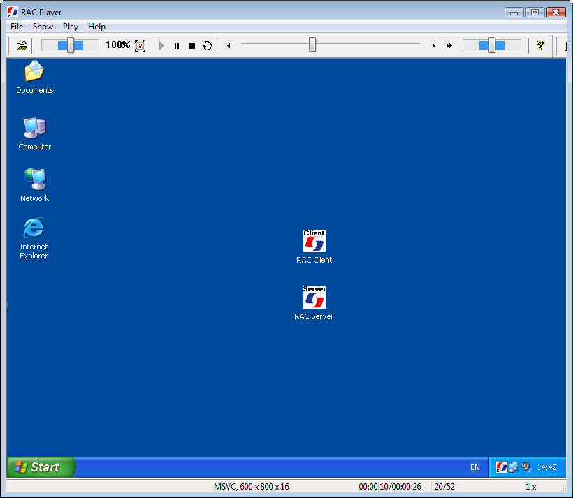
Task: Click the volume tray icon
Action: 527,467
